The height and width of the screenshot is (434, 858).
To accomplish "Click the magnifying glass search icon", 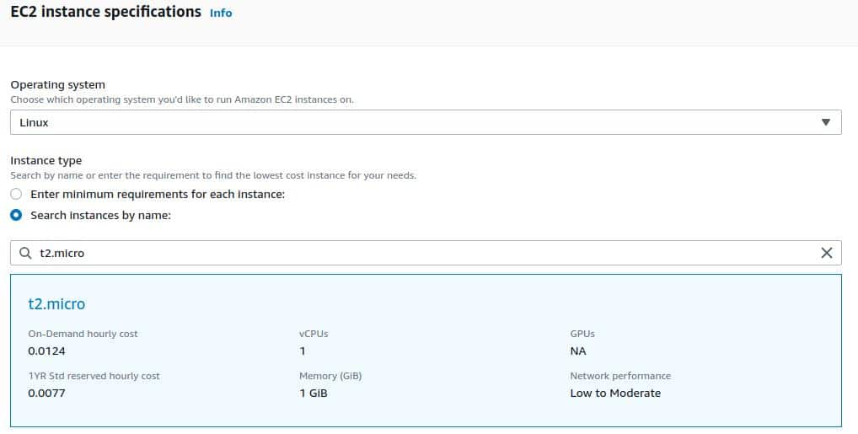I will point(25,253).
